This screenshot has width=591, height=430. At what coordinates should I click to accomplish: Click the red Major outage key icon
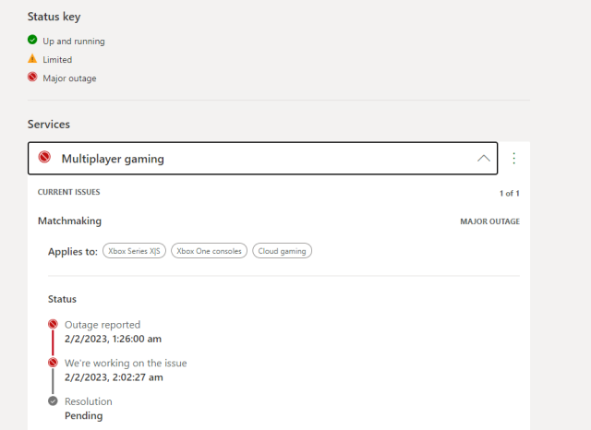pos(32,78)
